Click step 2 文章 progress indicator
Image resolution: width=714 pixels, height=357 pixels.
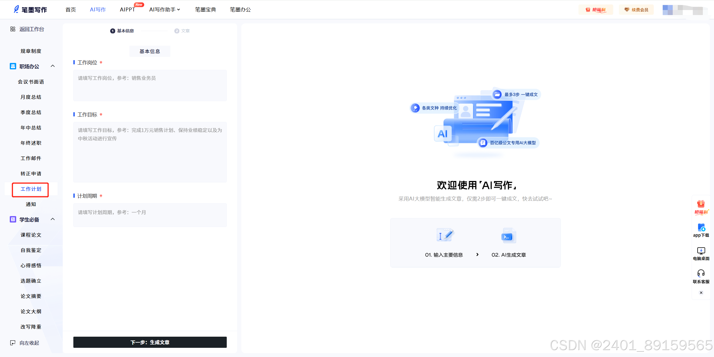(182, 31)
